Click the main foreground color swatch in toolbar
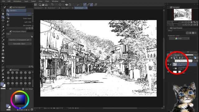Image resolution: width=199 pixels, height=112 pixels. [2, 84]
